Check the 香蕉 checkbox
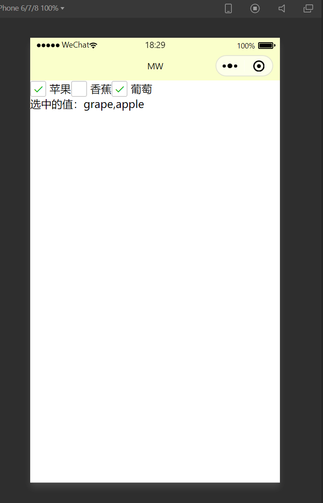The width and height of the screenshot is (323, 503). coord(79,89)
